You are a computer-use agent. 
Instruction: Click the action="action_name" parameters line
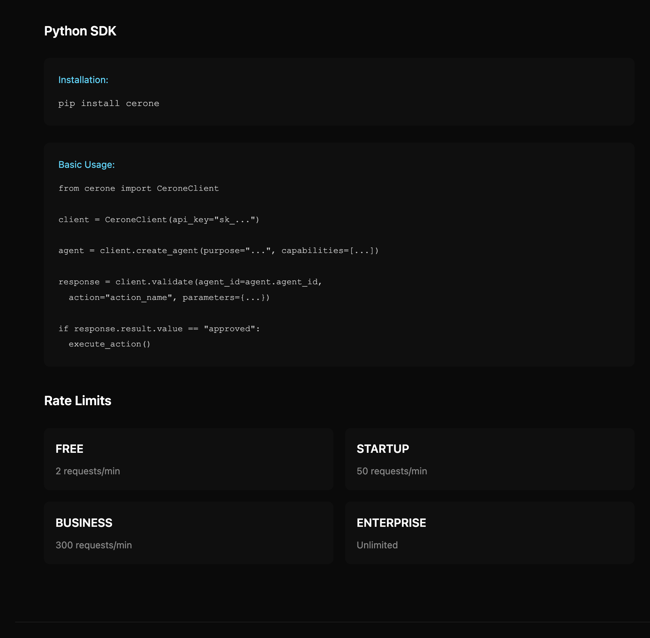coord(169,297)
